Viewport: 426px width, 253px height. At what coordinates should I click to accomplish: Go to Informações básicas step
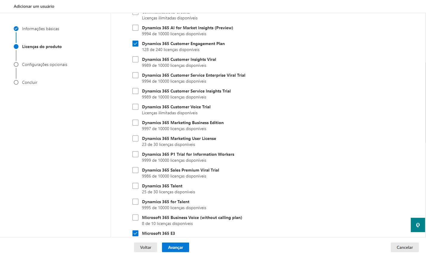pos(41,29)
